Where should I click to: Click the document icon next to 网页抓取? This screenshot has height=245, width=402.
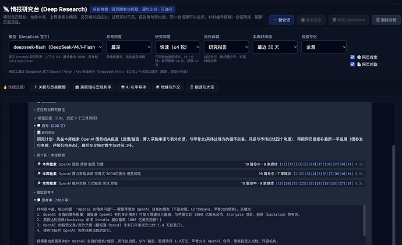[x=359, y=64]
